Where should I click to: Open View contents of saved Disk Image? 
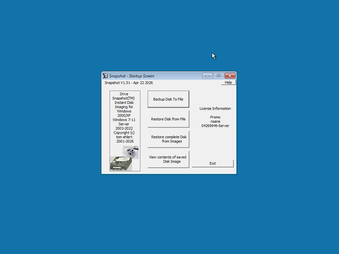click(x=169, y=159)
